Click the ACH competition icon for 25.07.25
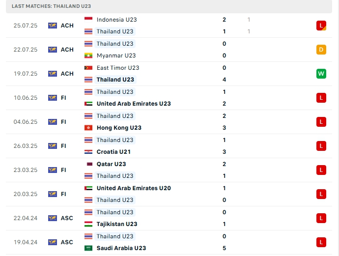Screen dimensions: 339x256 pos(53,26)
